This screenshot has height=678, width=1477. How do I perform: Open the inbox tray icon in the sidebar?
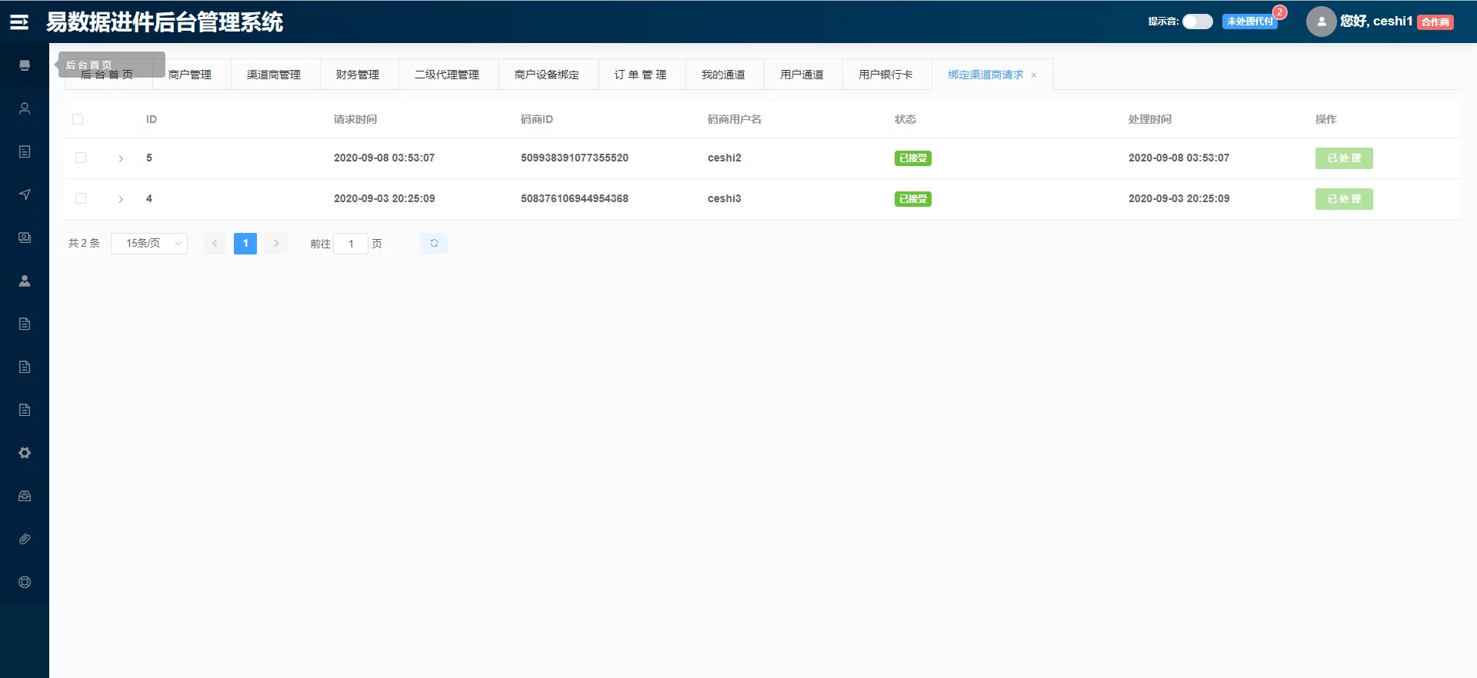(25, 496)
